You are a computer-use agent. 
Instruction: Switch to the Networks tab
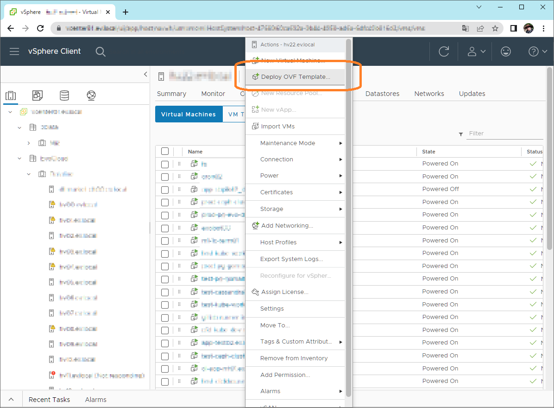[429, 94]
